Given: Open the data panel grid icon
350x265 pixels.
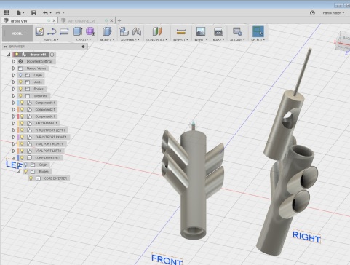Looking at the screenshot, I should 7,12.
